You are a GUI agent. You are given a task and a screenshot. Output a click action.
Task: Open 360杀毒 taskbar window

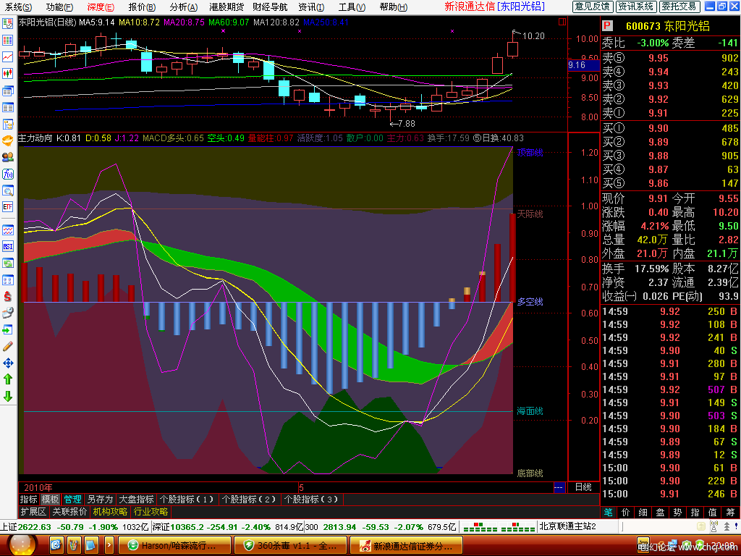click(291, 546)
